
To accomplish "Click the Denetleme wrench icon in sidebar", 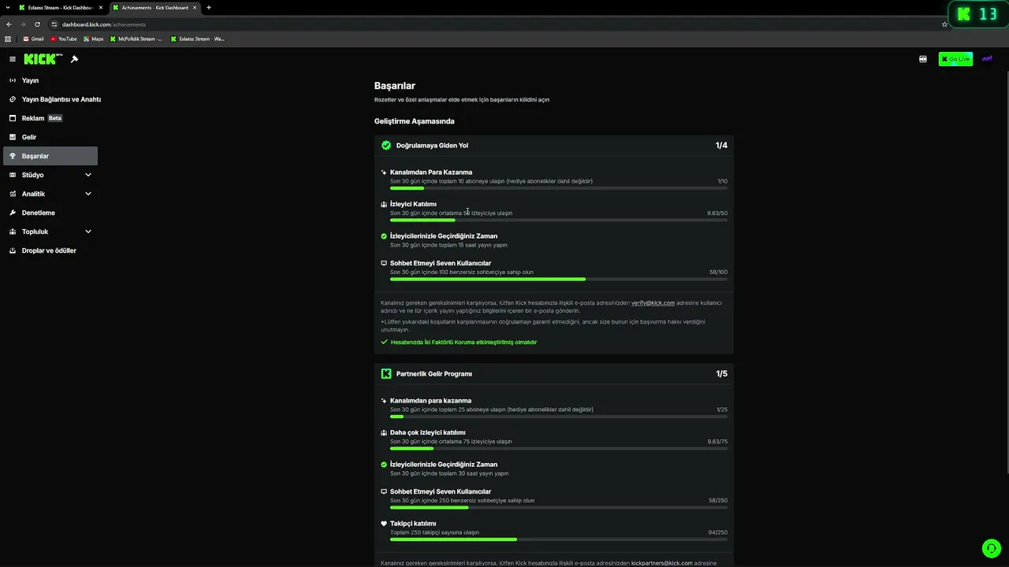I will coord(13,213).
